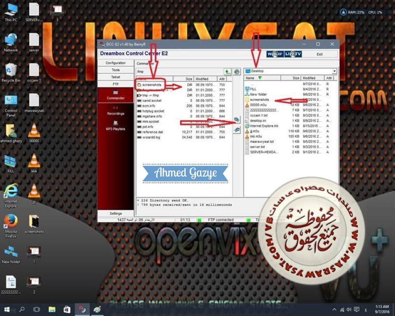The width and height of the screenshot is (395, 316).
Task: Select the masrawysat text file on desktop
Action: click(34, 103)
